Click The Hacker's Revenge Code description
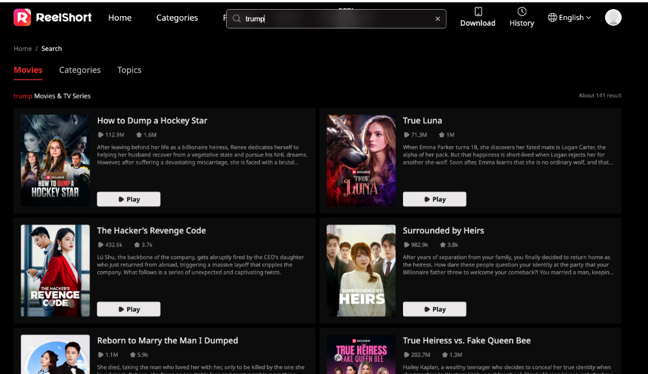This screenshot has height=374, width=648. [200, 265]
